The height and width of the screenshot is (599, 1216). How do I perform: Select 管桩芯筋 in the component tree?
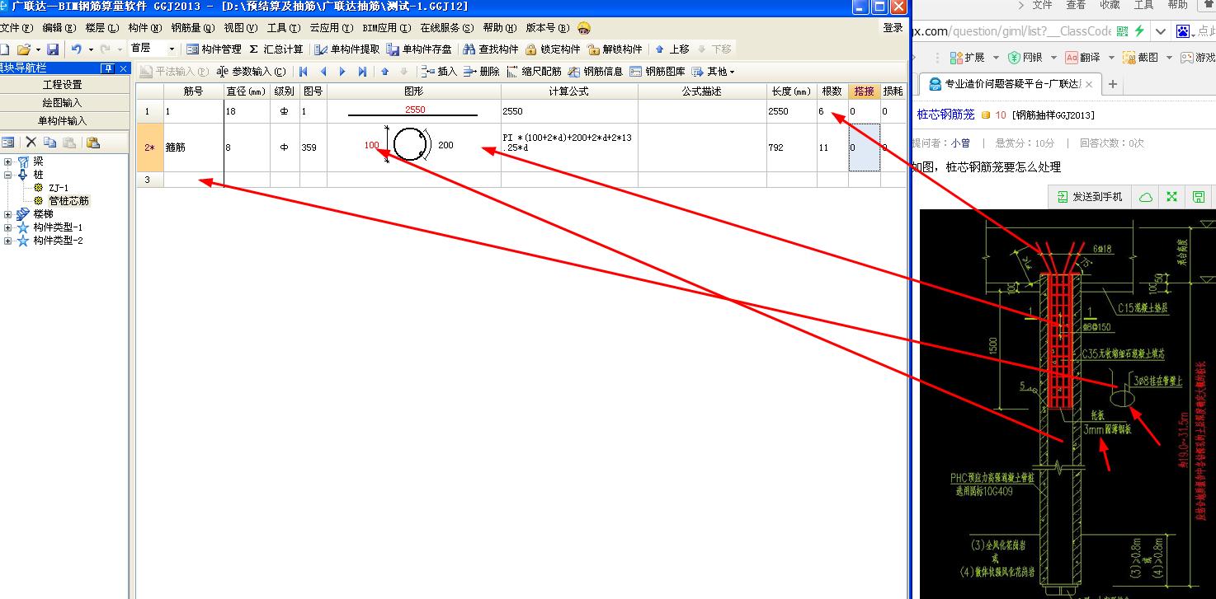coord(68,201)
